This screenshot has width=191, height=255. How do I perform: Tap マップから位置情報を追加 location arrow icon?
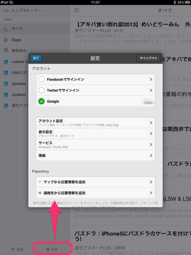[x=40, y=182]
